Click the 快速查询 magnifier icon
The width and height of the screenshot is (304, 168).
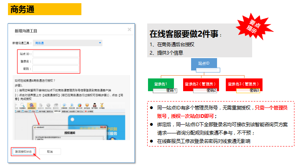(x=22, y=106)
